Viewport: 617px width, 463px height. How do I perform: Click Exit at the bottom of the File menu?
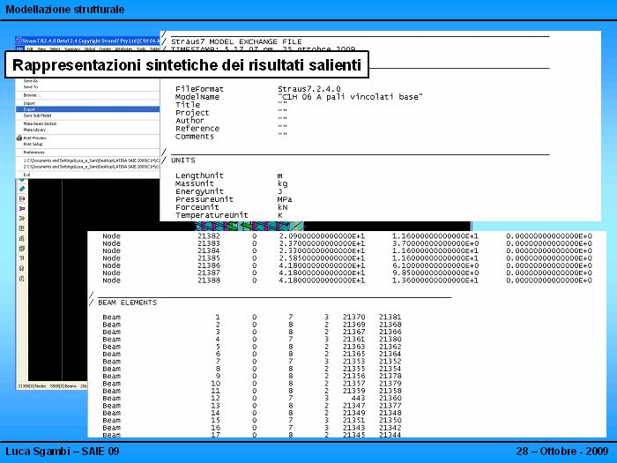(x=27, y=175)
